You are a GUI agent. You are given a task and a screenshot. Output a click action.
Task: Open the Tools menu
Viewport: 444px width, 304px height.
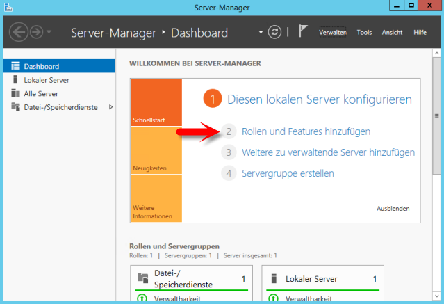364,33
